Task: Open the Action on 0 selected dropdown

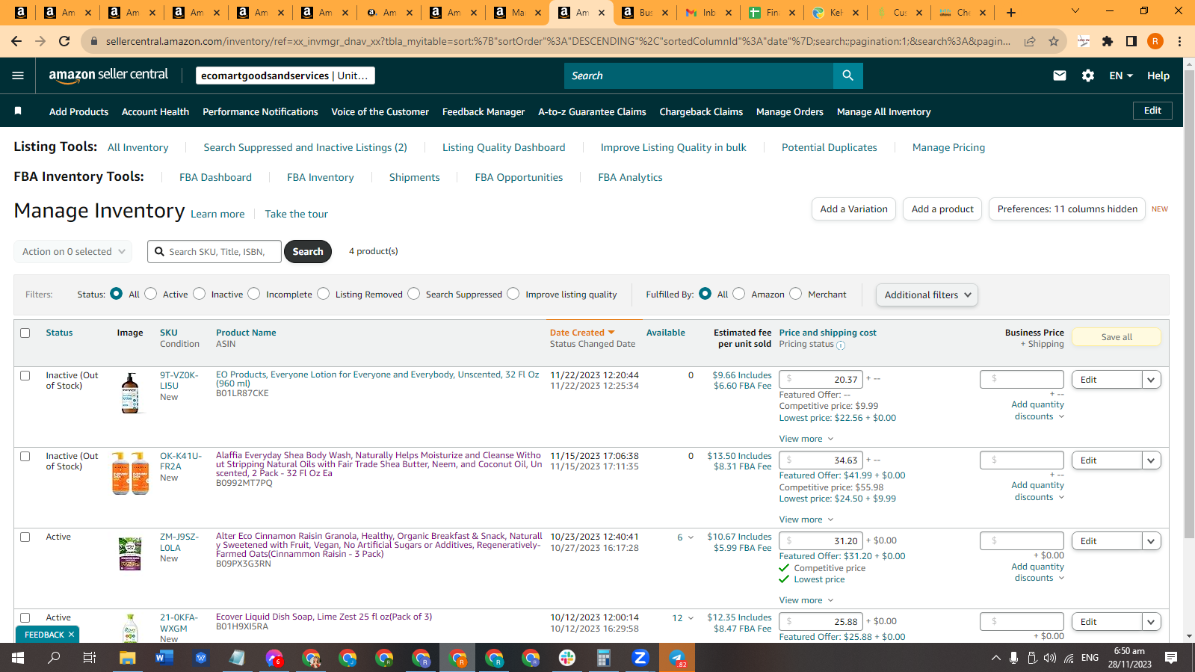Action: pos(73,252)
